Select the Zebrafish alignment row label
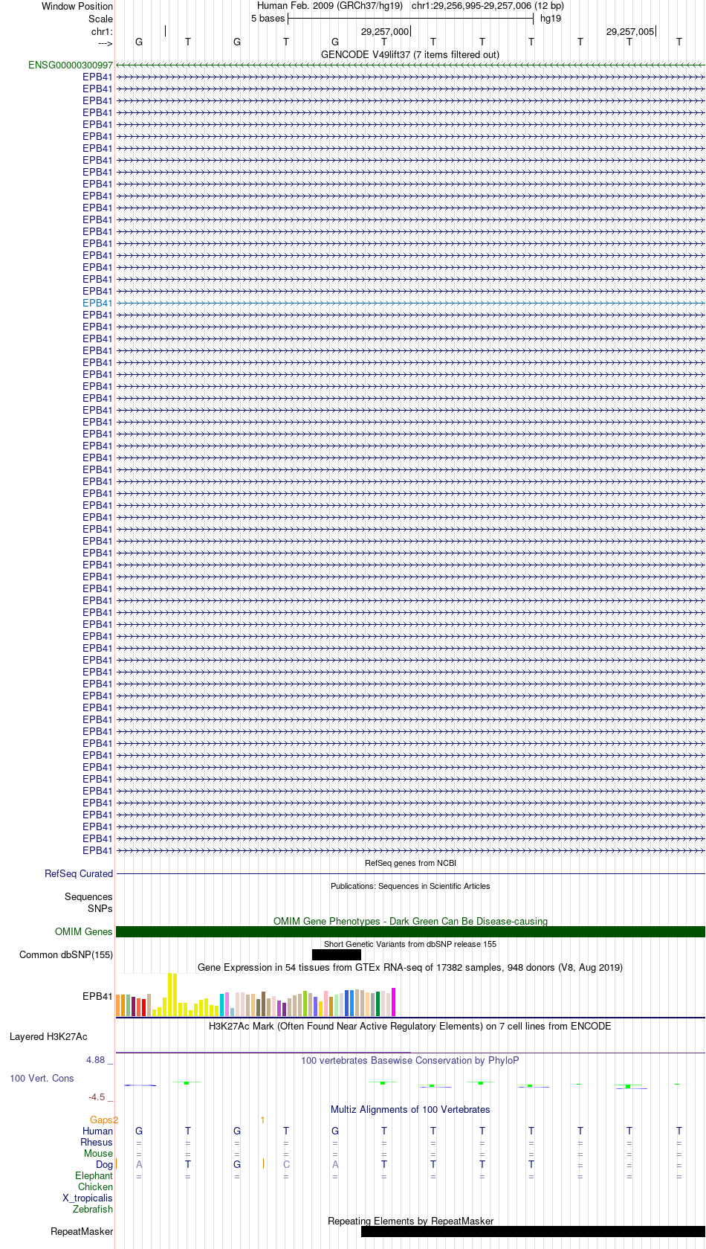Viewport: 706px width, 1249px height. click(93, 1209)
